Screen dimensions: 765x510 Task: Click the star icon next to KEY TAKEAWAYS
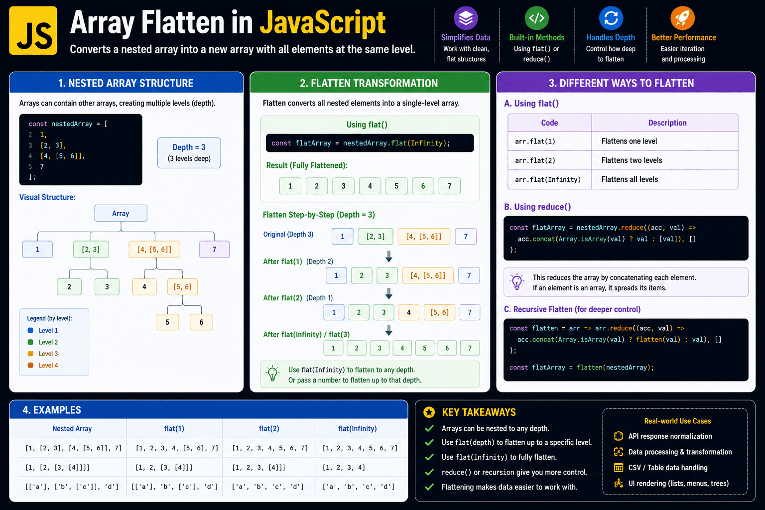click(x=429, y=412)
